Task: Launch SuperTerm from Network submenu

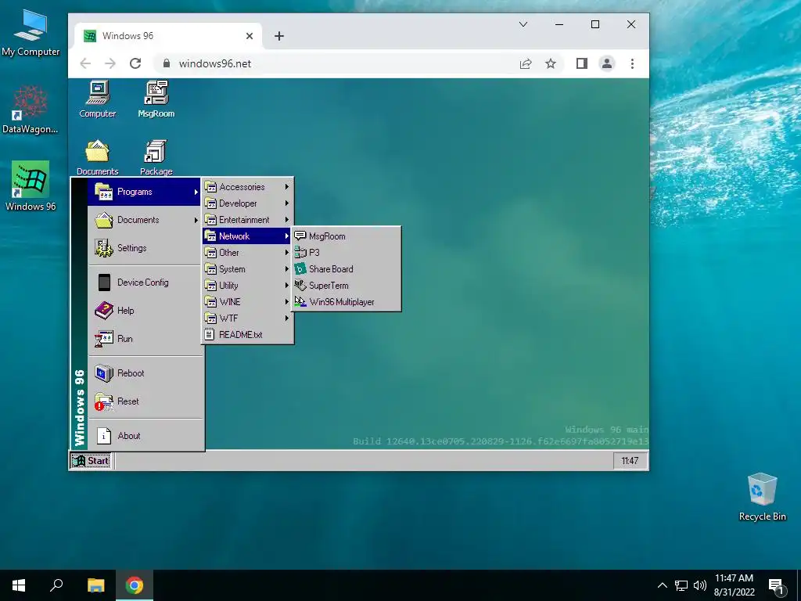Action: click(346, 285)
